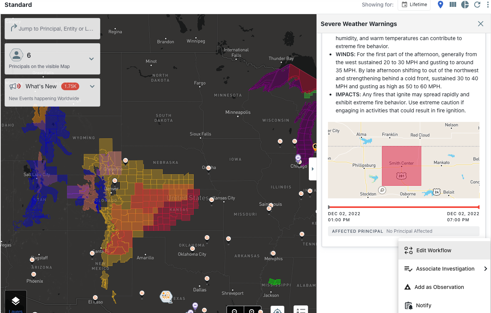Click the locate target map control

(x=277, y=310)
